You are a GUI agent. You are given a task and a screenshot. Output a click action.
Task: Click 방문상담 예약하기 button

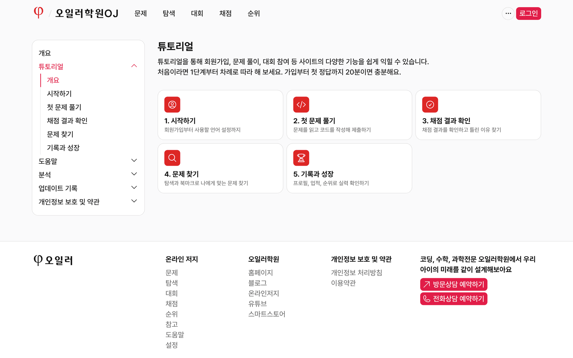[454, 284]
